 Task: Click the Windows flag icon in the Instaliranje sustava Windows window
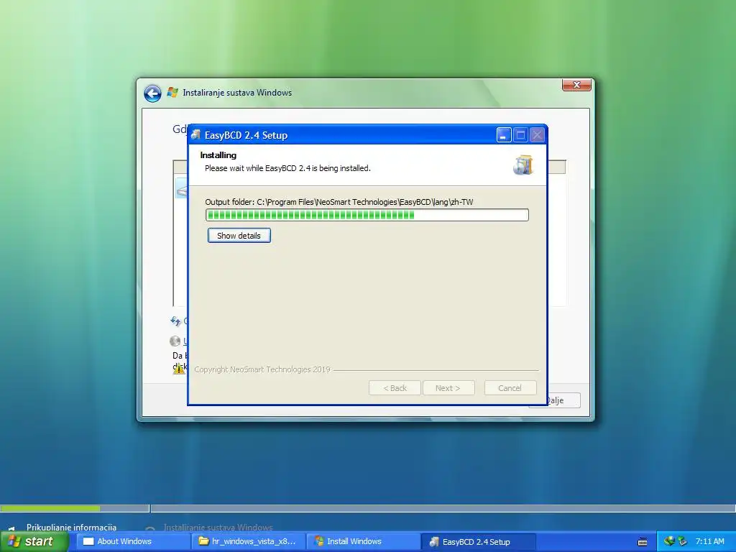172,93
